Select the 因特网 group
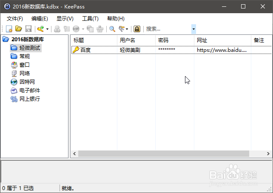 coord(27,82)
